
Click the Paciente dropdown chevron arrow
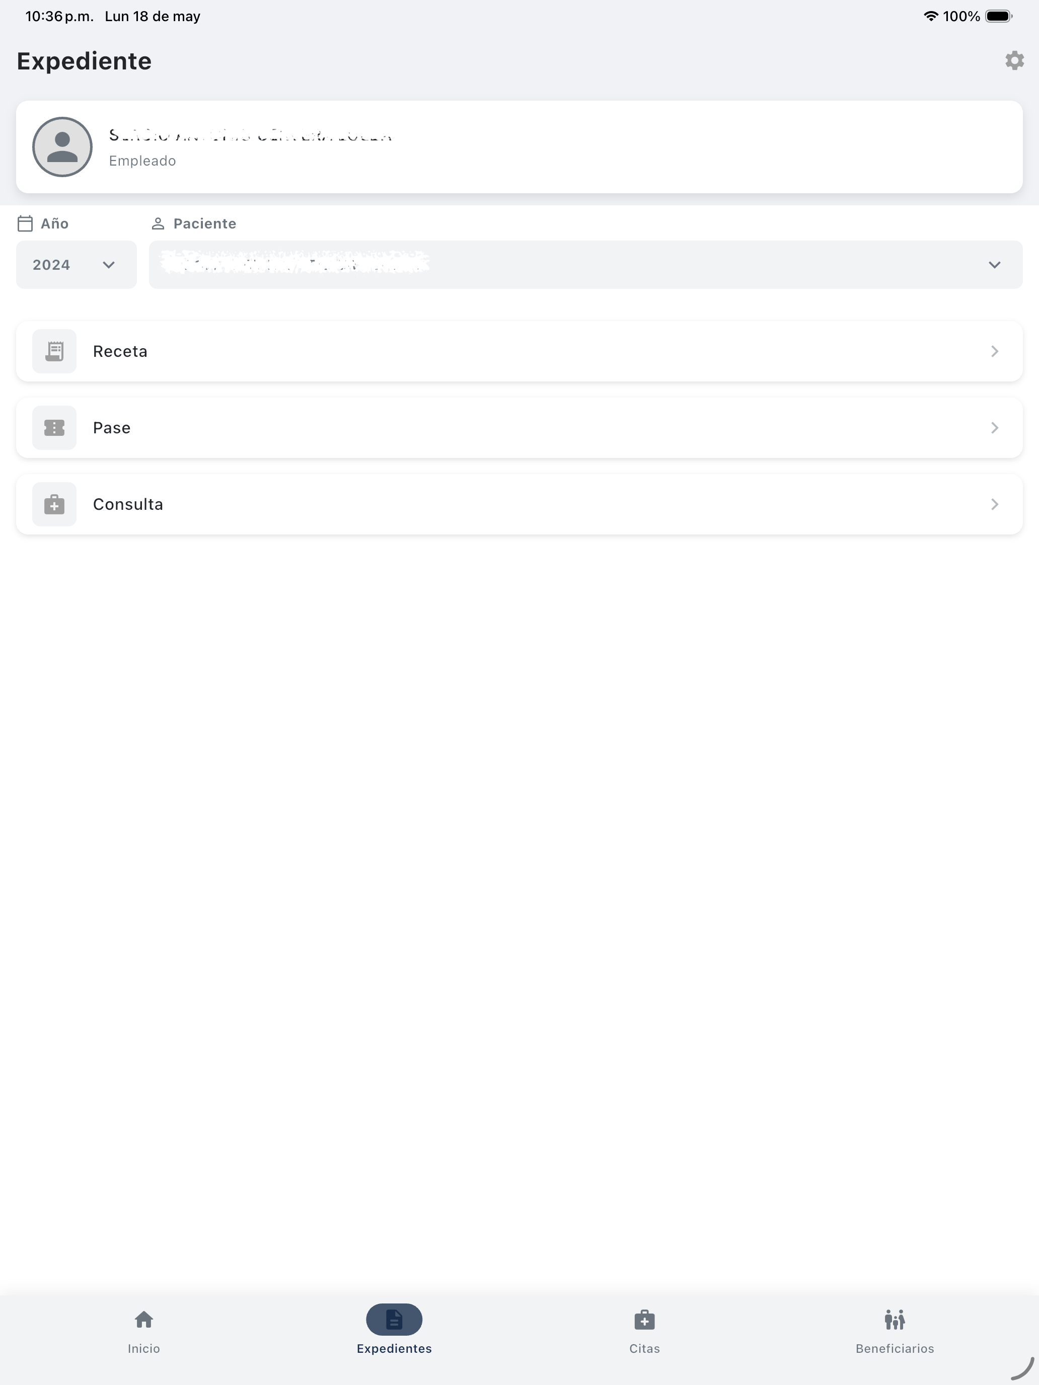click(994, 265)
